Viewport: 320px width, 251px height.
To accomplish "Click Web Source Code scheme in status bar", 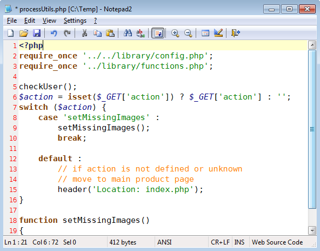I will [277, 242].
